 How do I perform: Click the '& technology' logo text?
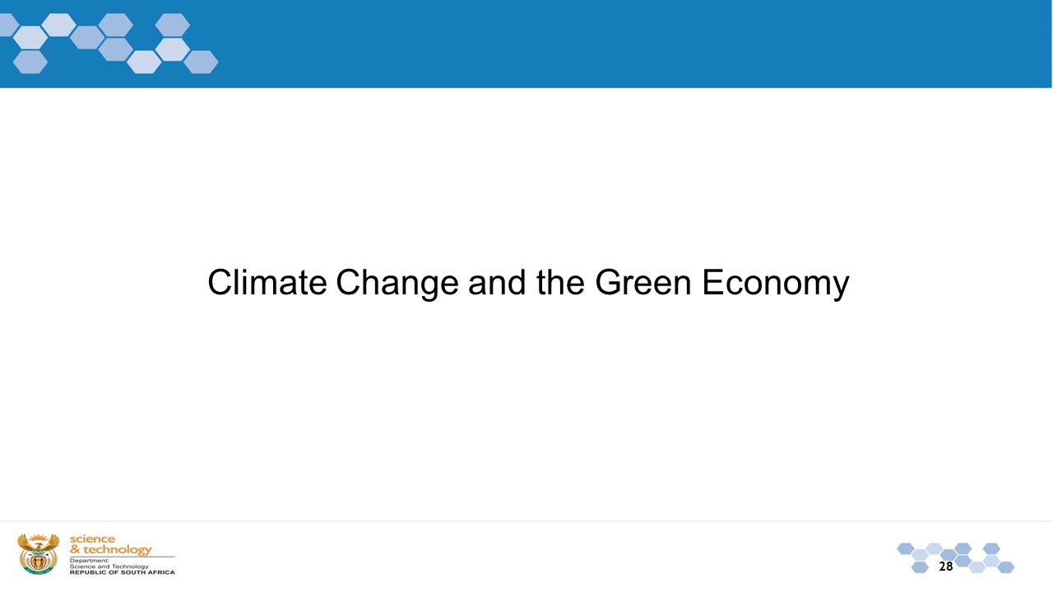pos(111,549)
